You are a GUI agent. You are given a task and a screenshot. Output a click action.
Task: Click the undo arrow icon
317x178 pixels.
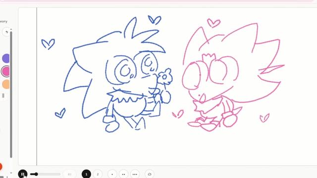(6, 32)
